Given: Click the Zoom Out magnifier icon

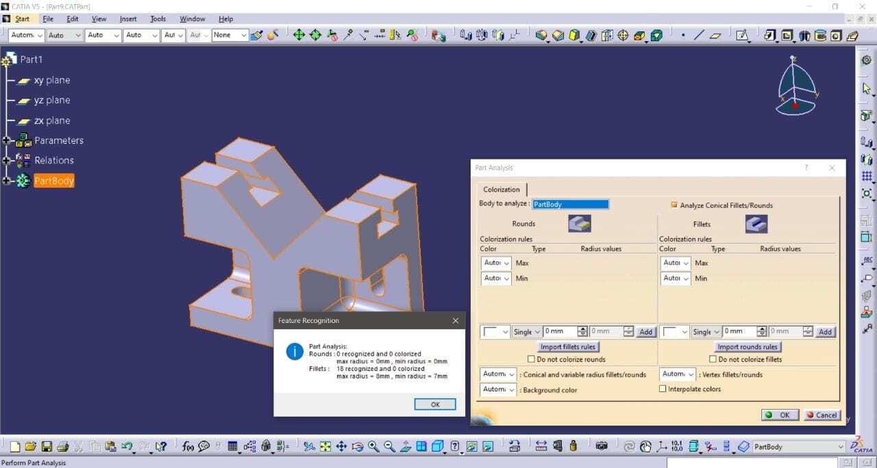Looking at the screenshot, I should click(x=389, y=447).
